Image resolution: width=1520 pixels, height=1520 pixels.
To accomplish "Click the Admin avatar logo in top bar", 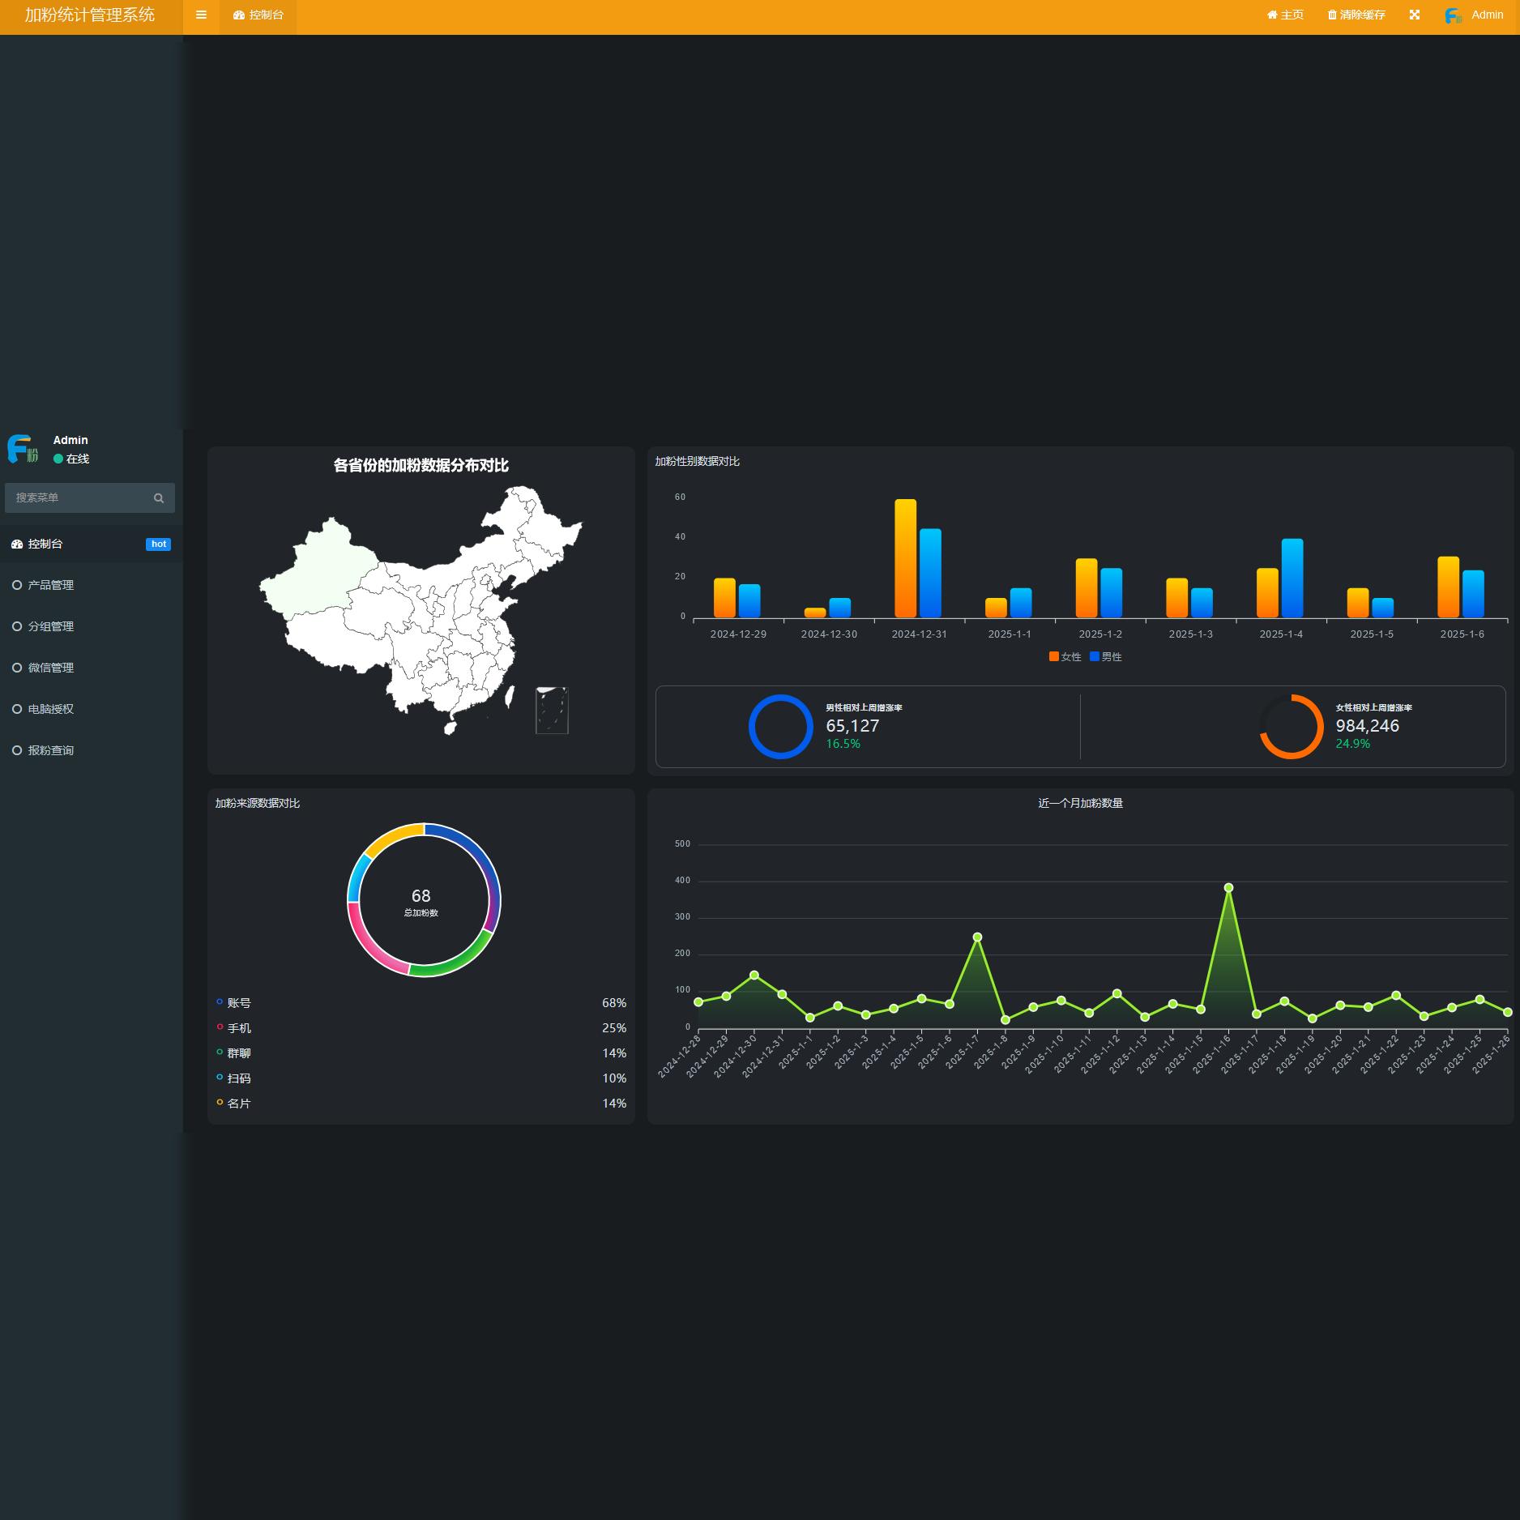I will 1454,15.
